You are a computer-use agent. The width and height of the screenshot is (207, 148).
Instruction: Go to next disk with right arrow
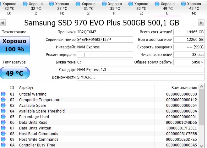tap(201, 23)
